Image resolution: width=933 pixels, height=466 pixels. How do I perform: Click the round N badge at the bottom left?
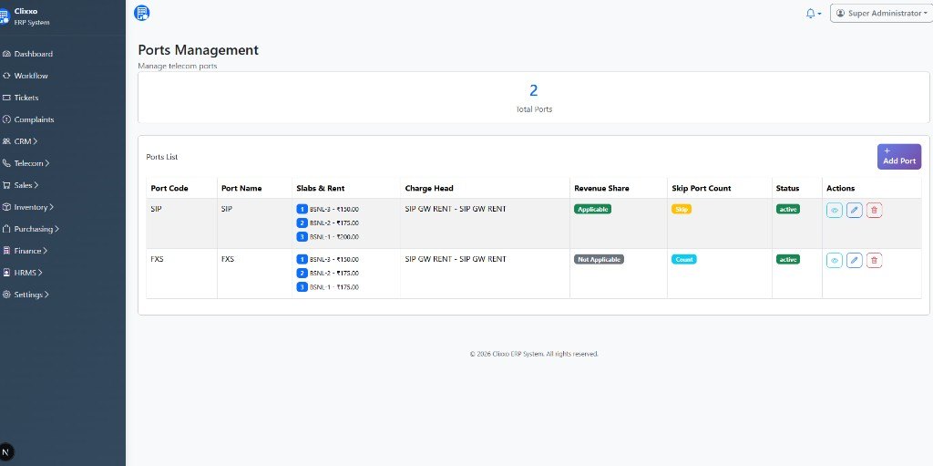pyautogui.click(x=6, y=451)
